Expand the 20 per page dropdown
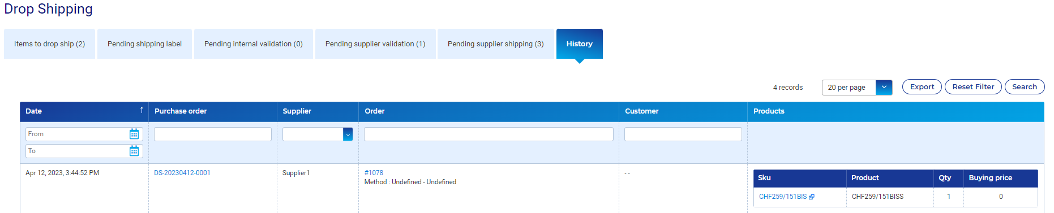 pos(884,88)
